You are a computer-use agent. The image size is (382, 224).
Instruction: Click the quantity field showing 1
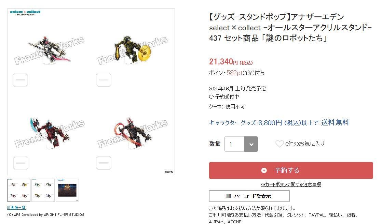tap(234, 144)
